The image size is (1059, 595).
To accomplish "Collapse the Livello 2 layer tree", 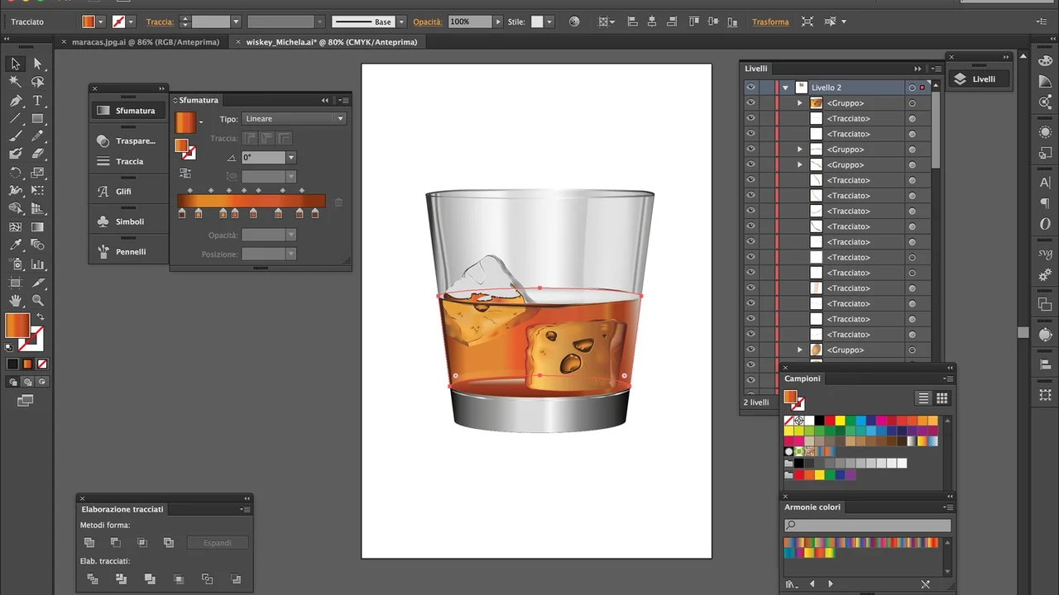I will click(785, 88).
